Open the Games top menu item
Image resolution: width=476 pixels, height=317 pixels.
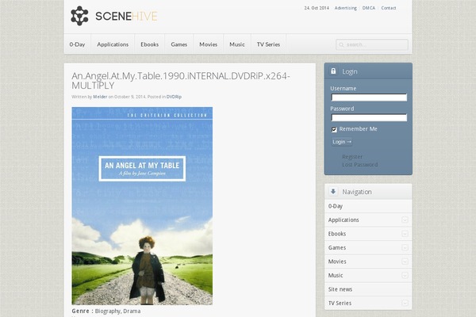click(178, 44)
